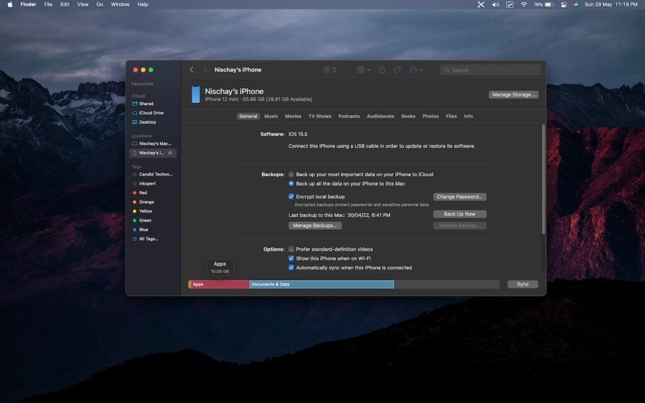
Task: Open the group-by dropdown in toolbar
Action: pos(363,70)
